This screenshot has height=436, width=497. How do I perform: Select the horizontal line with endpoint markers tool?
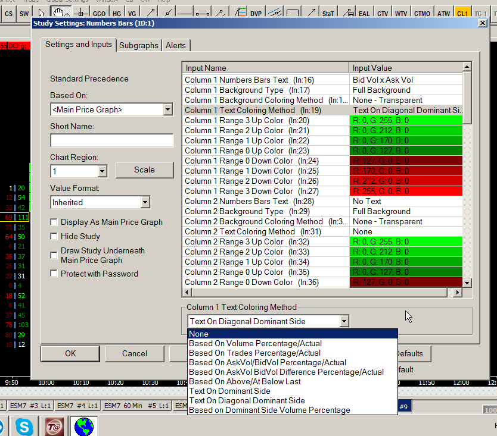[x=203, y=13]
